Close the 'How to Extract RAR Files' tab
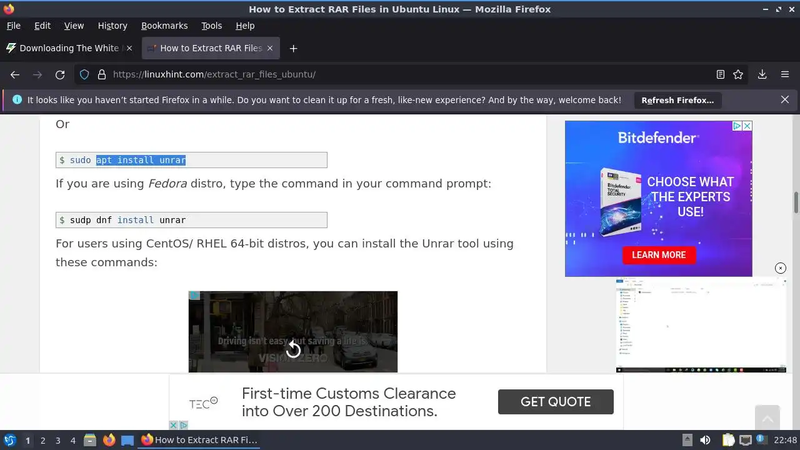Viewport: 800px width, 450px height. pyautogui.click(x=270, y=48)
